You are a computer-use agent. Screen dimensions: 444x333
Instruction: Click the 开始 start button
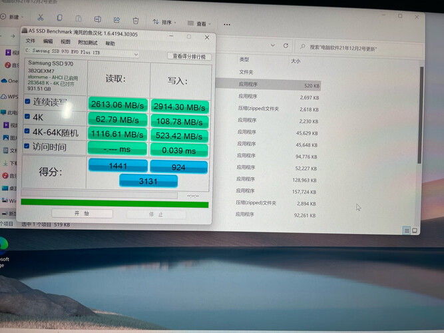tap(82, 213)
